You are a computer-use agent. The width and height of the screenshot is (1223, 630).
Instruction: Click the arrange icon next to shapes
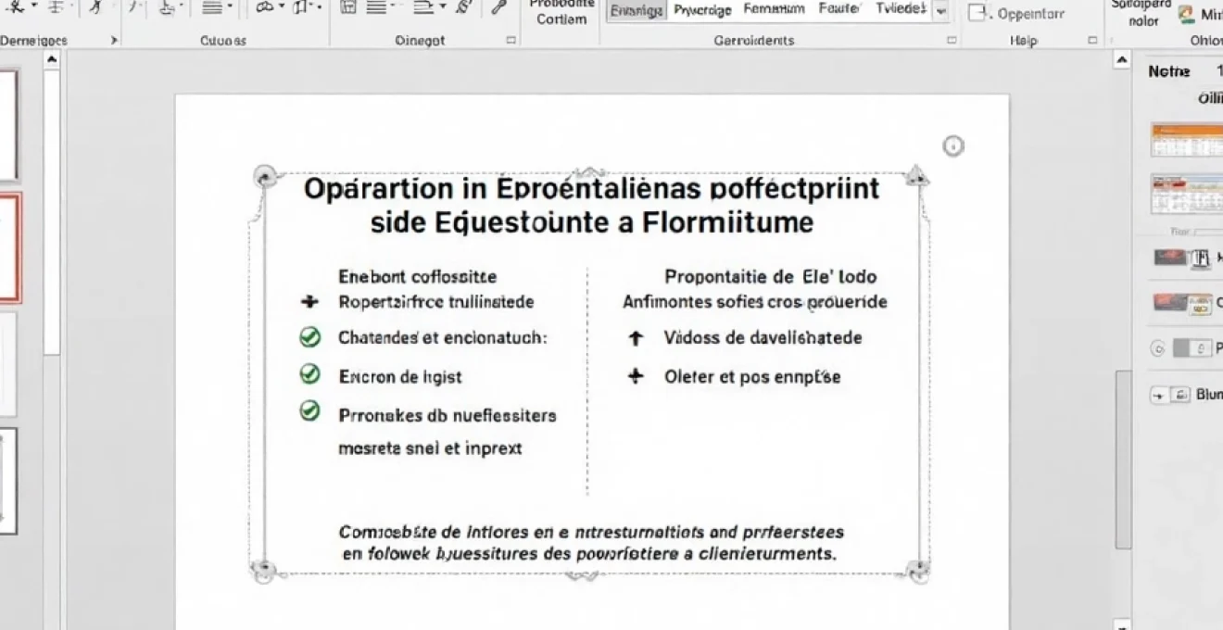click(x=302, y=7)
